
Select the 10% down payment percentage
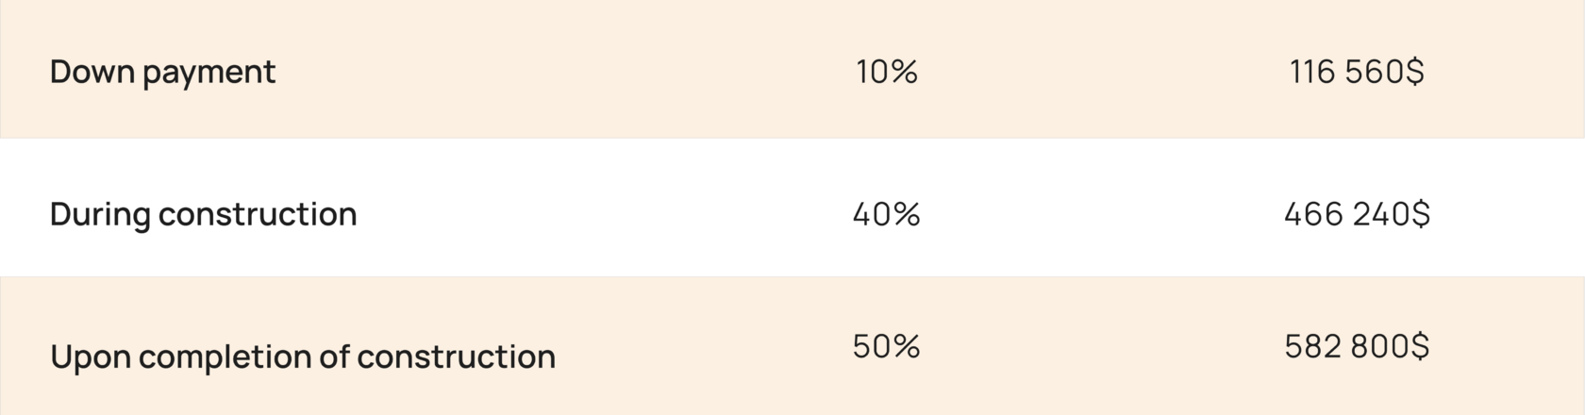[x=887, y=72]
